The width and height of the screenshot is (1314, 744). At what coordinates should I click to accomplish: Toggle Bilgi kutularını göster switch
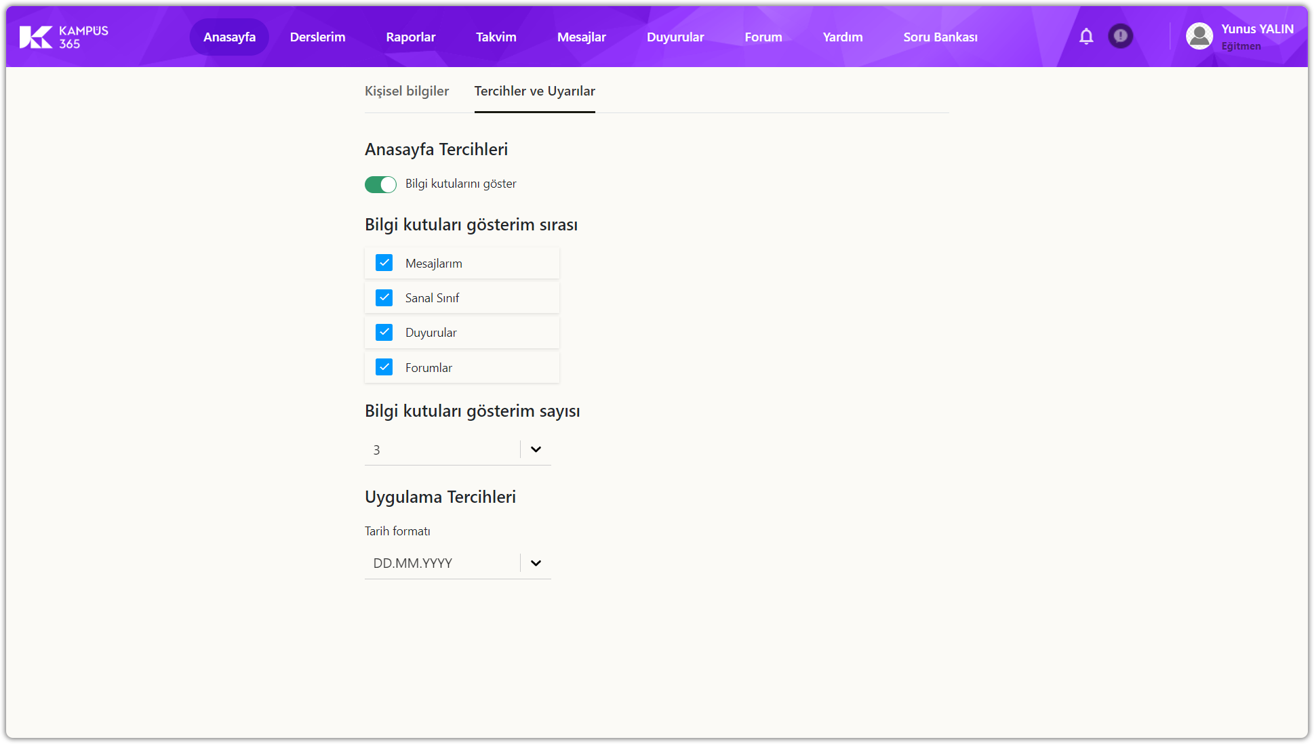380,184
